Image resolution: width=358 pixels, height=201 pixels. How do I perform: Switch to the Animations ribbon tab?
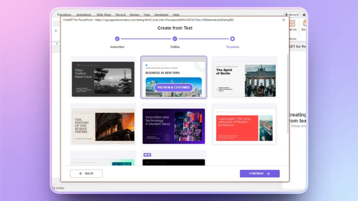[x=84, y=15]
